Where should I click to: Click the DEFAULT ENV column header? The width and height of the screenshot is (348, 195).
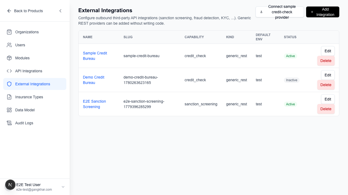[263, 37]
